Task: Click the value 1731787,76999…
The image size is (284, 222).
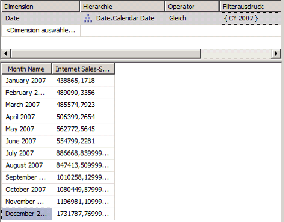Action: pyautogui.click(x=83, y=214)
